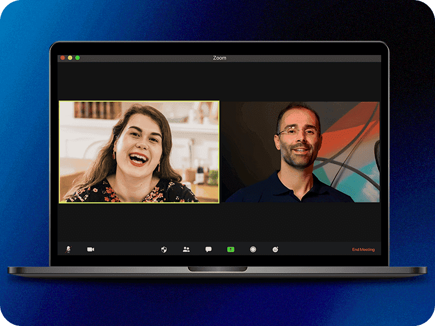Start recording the meeting
This screenshot has height=326, width=435.
point(253,249)
